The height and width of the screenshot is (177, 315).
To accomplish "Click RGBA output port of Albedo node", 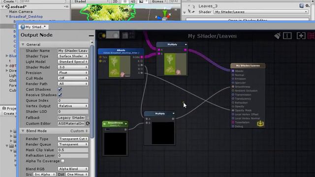I will click(x=142, y=57).
